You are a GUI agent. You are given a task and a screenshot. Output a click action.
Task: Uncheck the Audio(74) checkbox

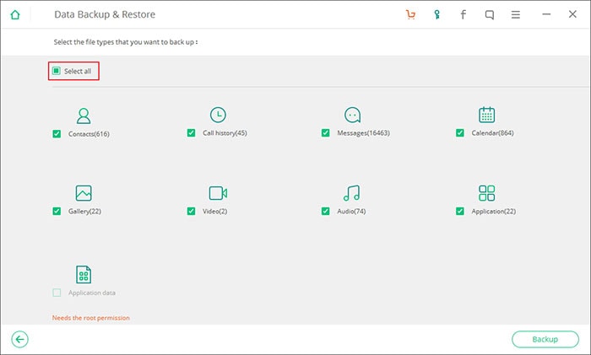[x=325, y=211]
